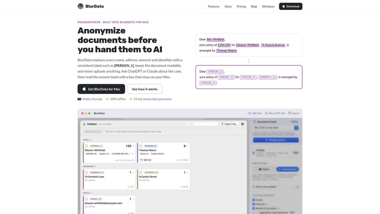Click See how it works

click(145, 89)
